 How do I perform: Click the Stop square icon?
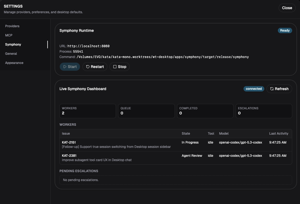[x=115, y=67]
